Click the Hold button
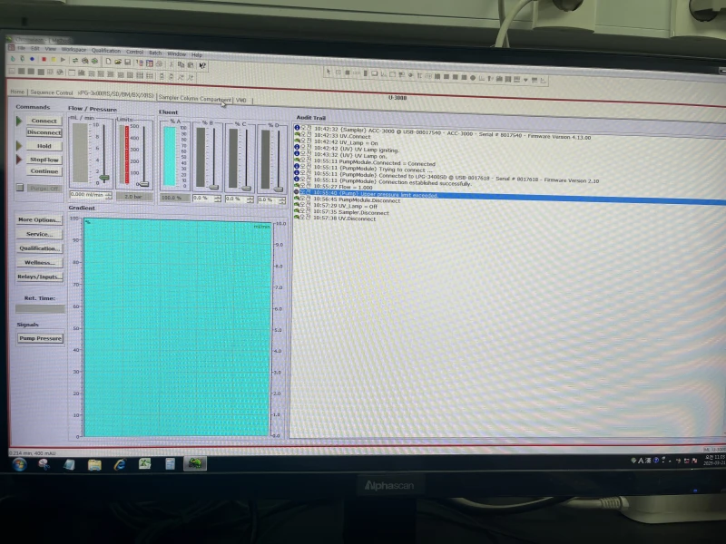Viewport: 726px width, 544px height. click(x=44, y=146)
